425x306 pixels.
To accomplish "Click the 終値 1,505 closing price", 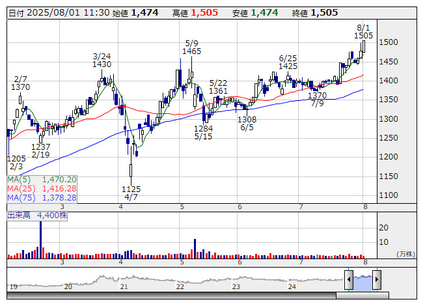I will [x=315, y=13].
